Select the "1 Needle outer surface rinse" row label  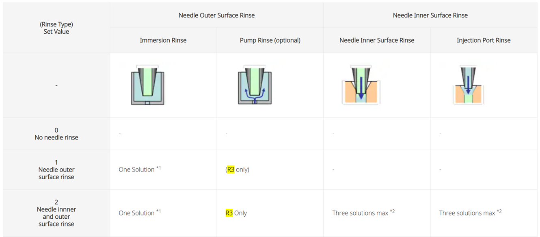point(56,170)
